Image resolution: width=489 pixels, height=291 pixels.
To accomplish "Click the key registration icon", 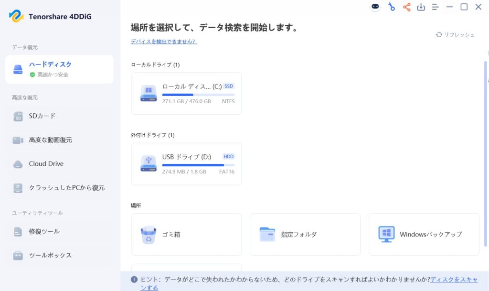I will [392, 7].
